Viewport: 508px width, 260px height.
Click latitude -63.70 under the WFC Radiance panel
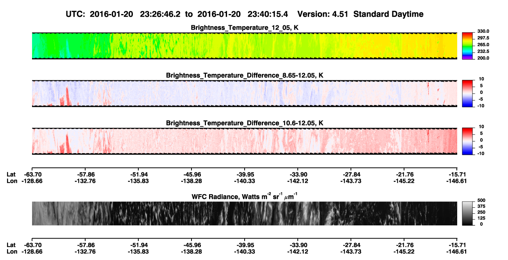pos(32,245)
